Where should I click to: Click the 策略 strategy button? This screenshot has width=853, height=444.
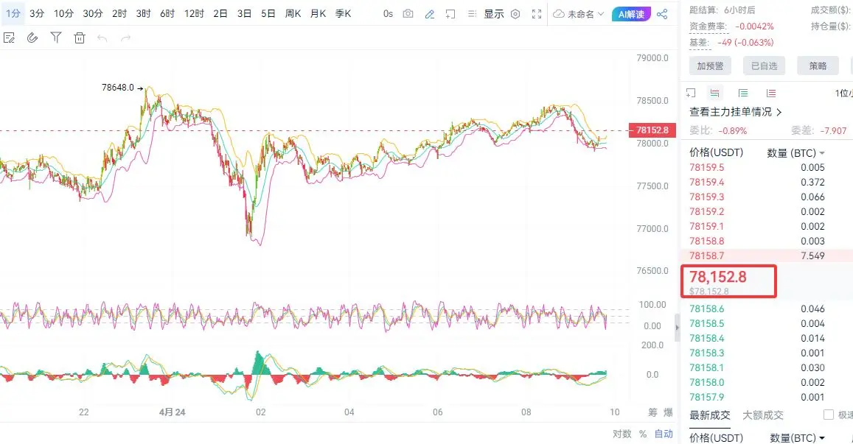pyautogui.click(x=818, y=66)
